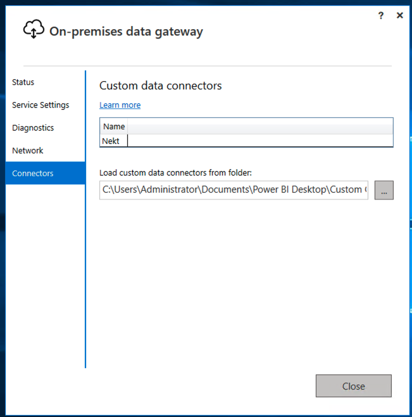412x417 pixels.
Task: Click the Load custom data connectors label
Action: pos(175,173)
